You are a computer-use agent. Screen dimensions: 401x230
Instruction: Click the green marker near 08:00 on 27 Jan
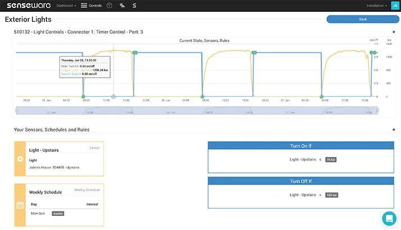click(x=321, y=97)
